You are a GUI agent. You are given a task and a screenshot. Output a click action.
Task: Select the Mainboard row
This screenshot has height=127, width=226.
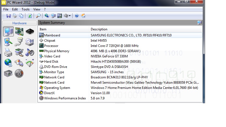[120, 35]
